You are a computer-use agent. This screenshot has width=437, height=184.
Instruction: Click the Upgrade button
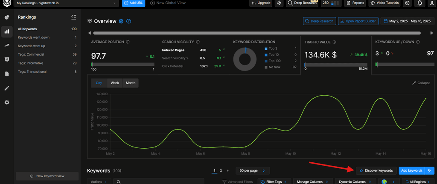[x=261, y=3]
